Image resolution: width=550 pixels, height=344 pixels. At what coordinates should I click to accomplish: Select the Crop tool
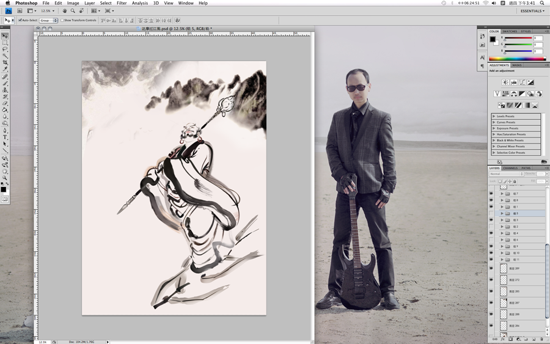point(4,62)
